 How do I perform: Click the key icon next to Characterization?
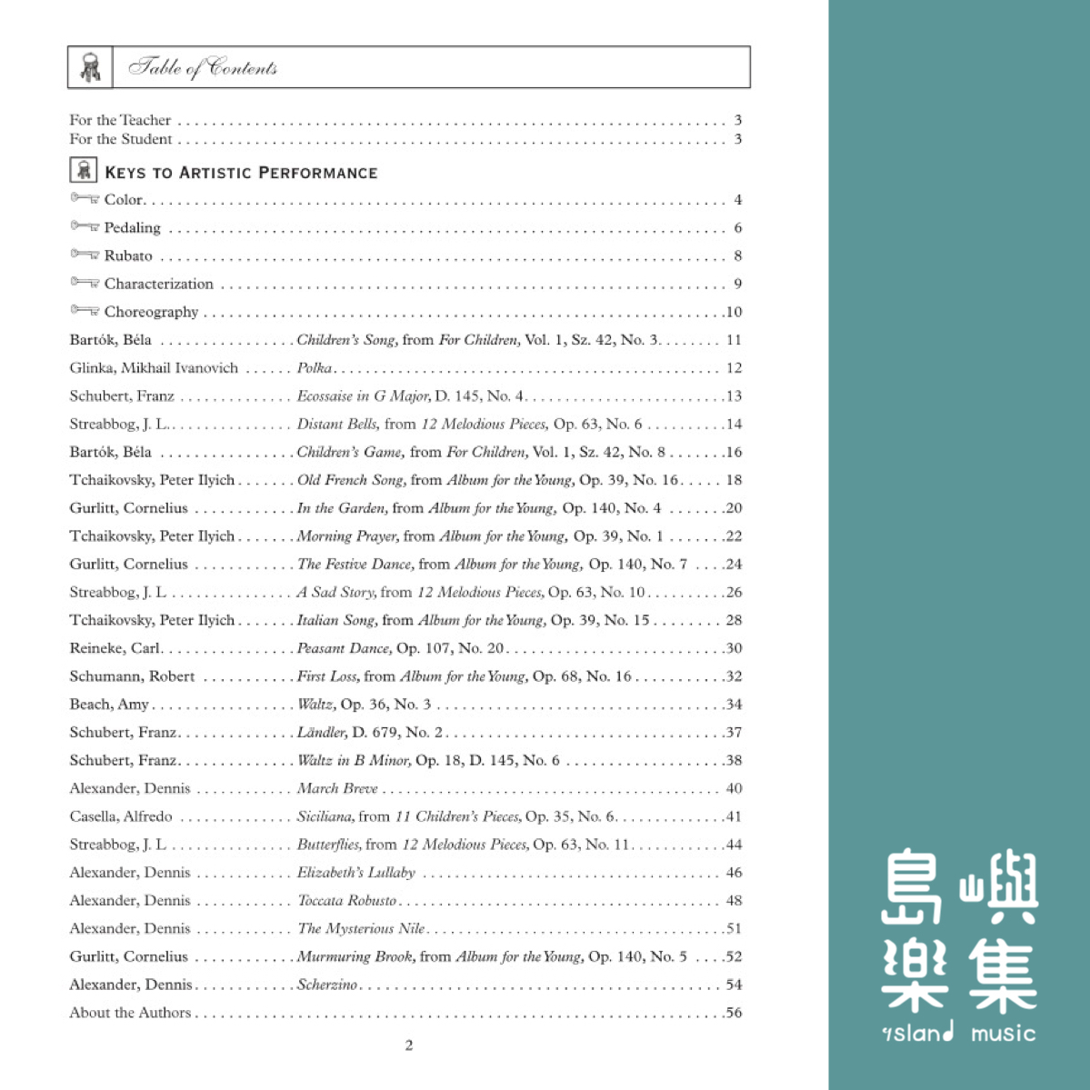pyautogui.click(x=85, y=282)
